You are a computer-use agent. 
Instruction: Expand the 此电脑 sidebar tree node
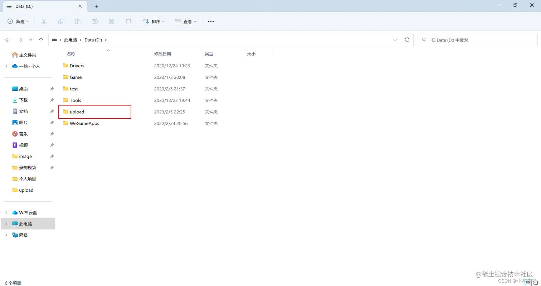click(6, 224)
